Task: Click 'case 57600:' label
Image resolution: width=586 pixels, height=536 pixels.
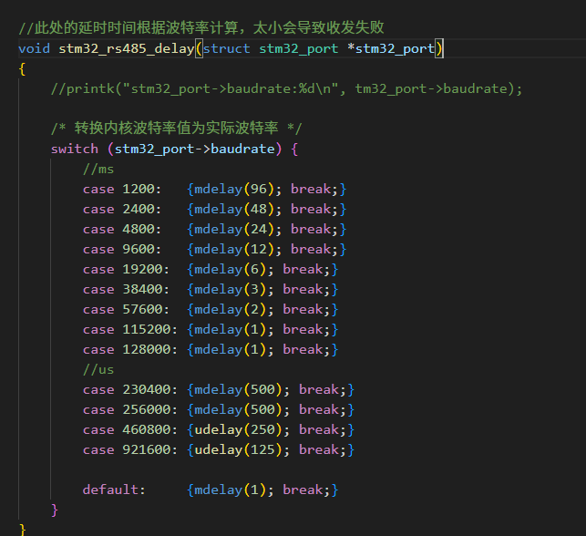Action: (126, 310)
